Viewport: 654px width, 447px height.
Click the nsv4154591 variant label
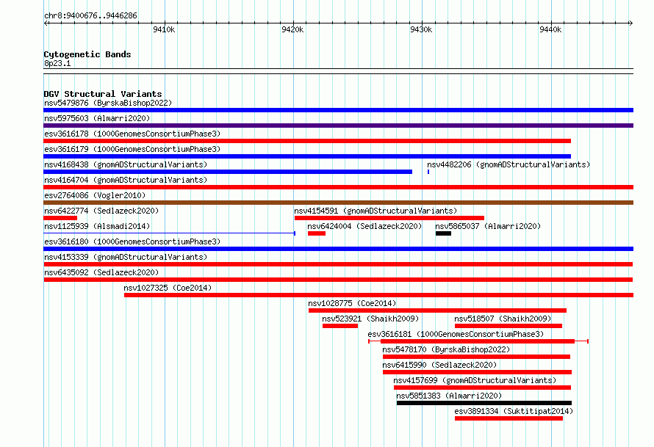click(x=375, y=211)
